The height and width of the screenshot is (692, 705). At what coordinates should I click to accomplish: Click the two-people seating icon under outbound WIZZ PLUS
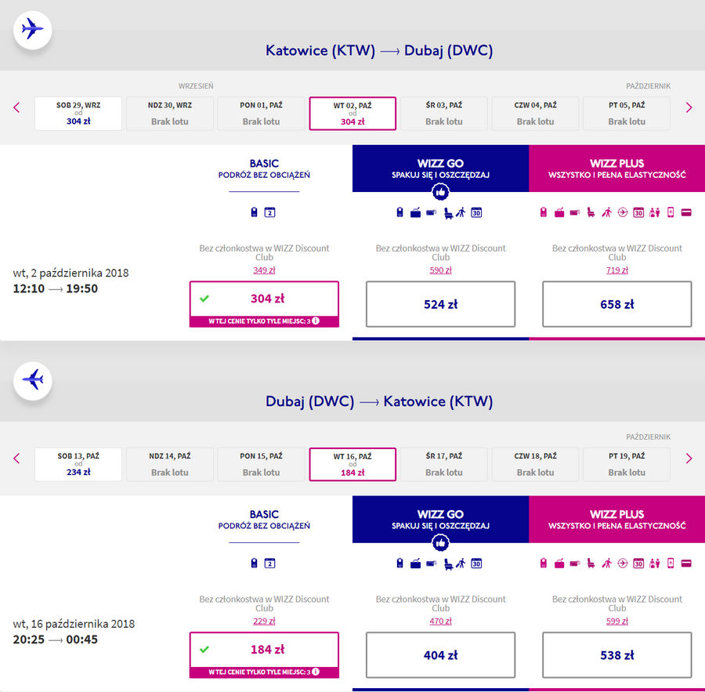[x=655, y=212]
